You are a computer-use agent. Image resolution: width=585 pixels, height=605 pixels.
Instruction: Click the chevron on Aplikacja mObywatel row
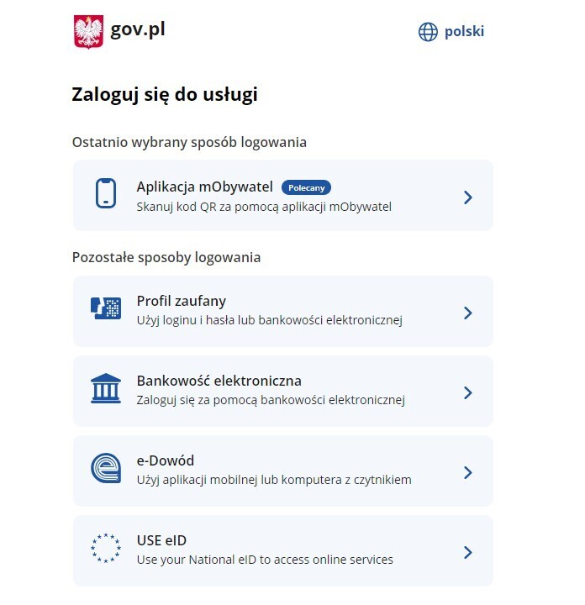[x=468, y=197]
